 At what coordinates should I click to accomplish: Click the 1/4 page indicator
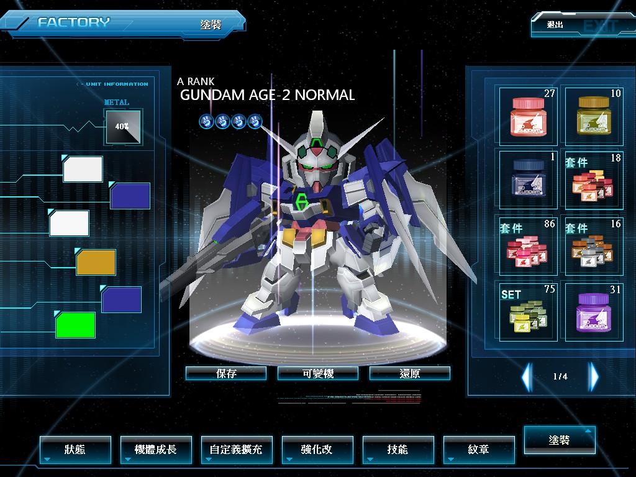coord(560,377)
